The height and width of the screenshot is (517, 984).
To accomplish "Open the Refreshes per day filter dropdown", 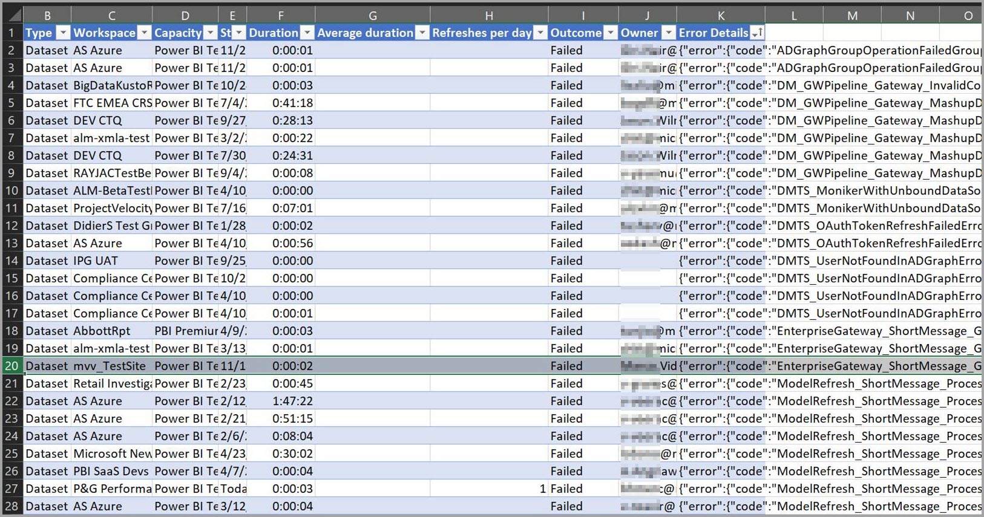I will (x=540, y=33).
